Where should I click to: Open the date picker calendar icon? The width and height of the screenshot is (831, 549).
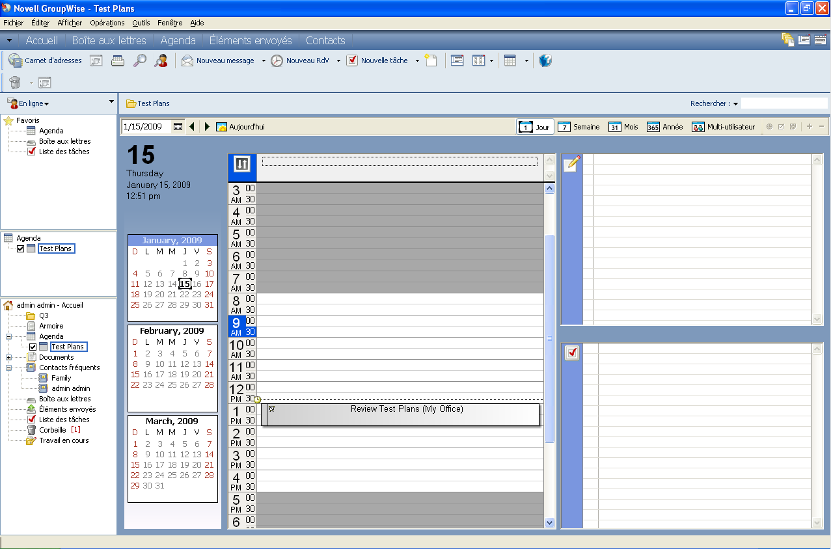(x=178, y=127)
